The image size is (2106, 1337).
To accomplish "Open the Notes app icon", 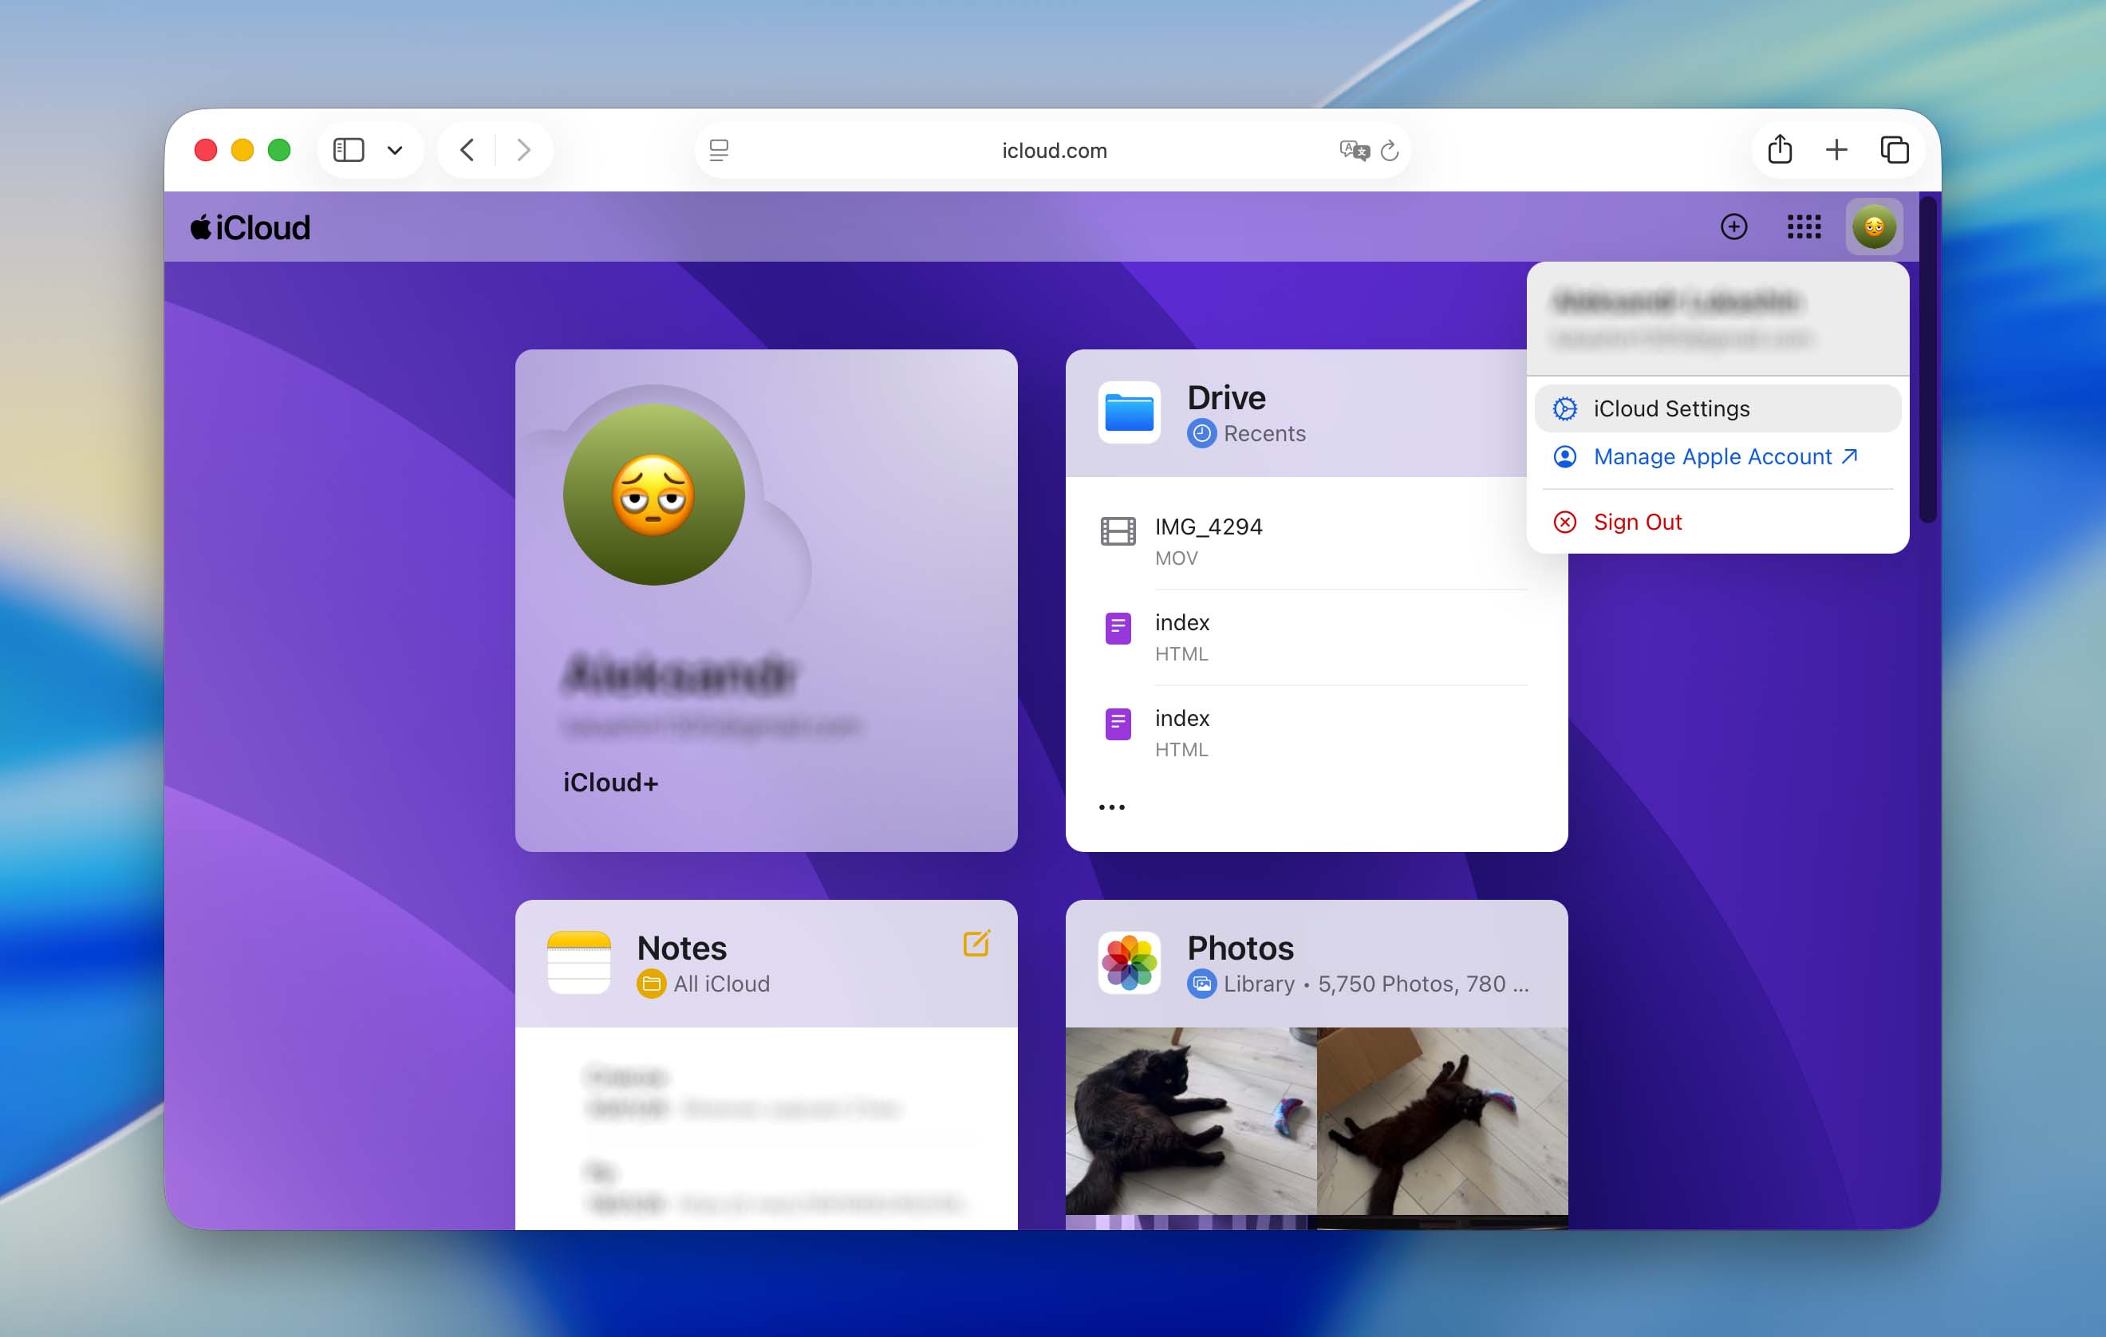I will [x=579, y=963].
